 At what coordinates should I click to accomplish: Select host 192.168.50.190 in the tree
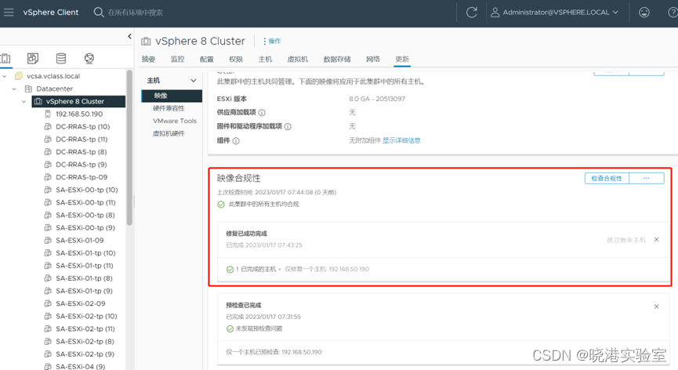tap(79, 114)
